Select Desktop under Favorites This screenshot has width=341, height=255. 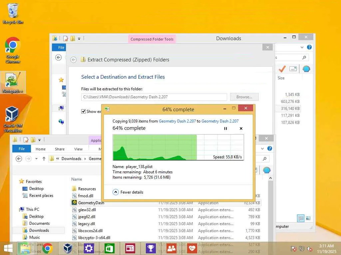36,189
